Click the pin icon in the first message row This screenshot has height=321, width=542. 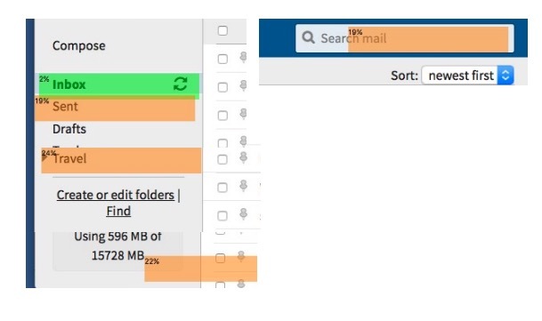point(243,57)
